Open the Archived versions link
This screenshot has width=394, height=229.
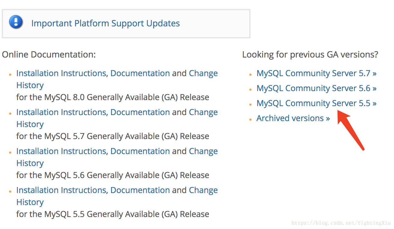coord(293,118)
